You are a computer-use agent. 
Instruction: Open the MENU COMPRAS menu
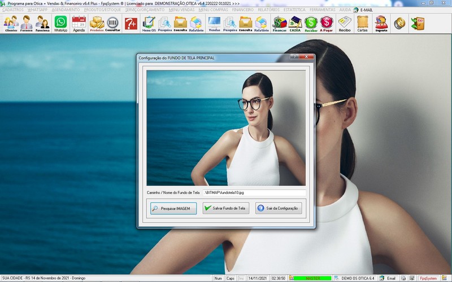point(214,10)
